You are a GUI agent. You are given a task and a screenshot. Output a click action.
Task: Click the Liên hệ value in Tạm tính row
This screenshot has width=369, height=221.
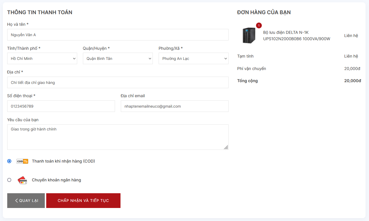[351, 56]
